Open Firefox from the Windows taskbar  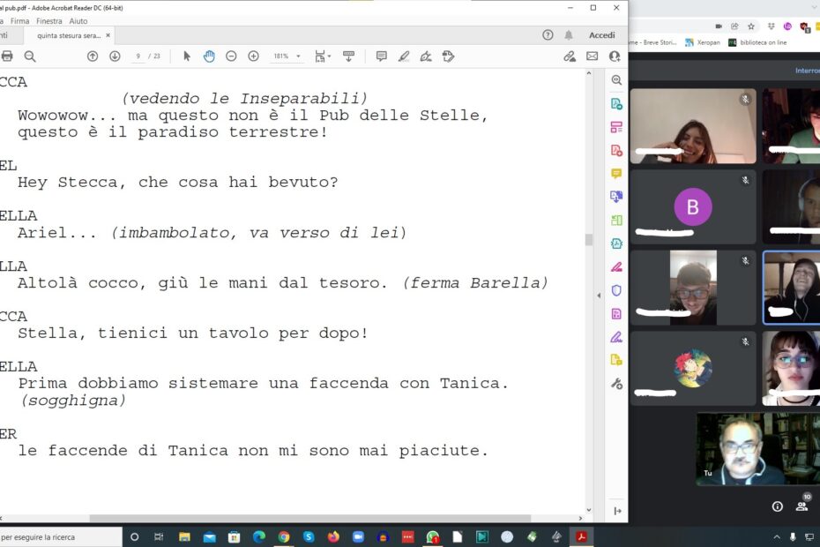click(x=333, y=536)
